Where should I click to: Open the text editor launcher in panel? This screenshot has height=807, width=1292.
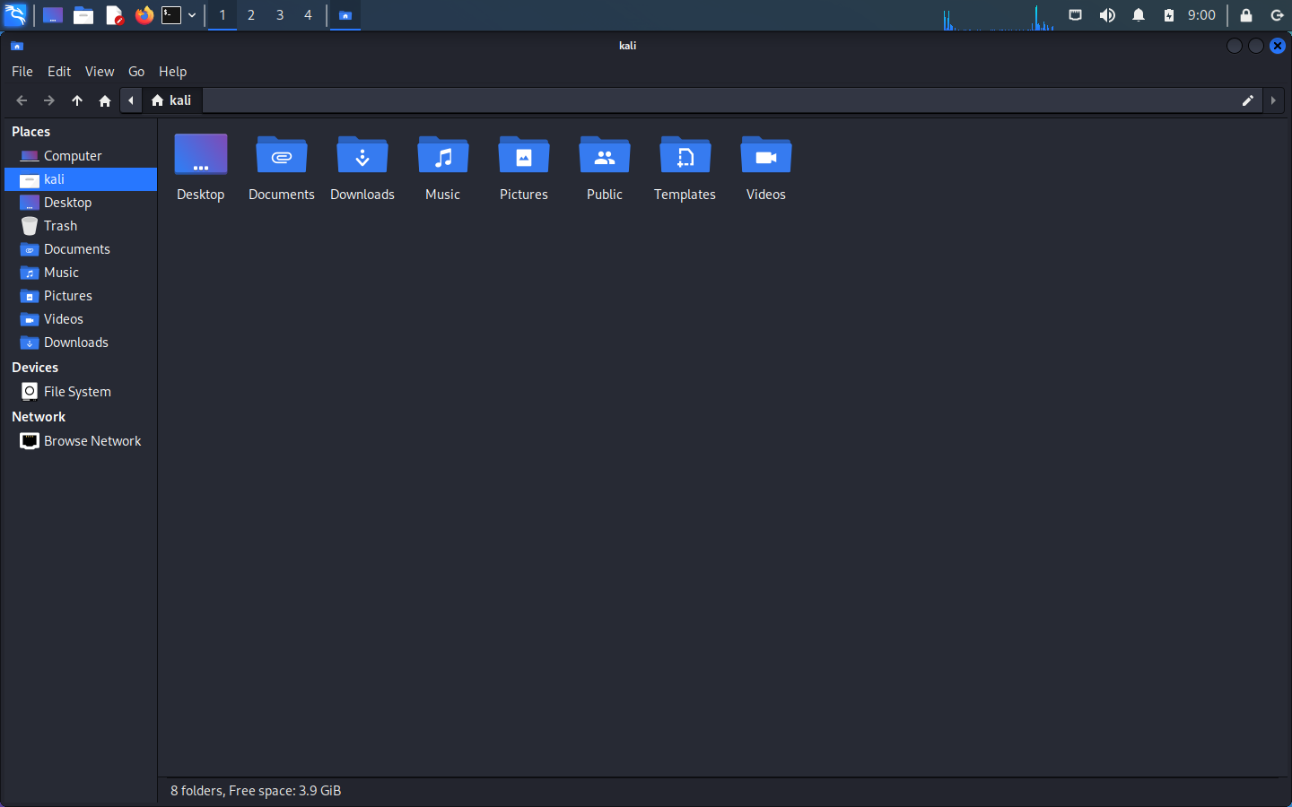click(114, 15)
